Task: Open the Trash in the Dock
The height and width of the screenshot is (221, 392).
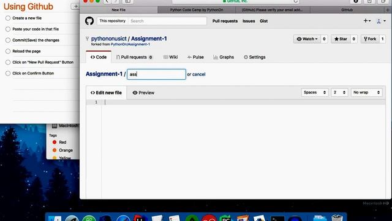Action: 337,218
